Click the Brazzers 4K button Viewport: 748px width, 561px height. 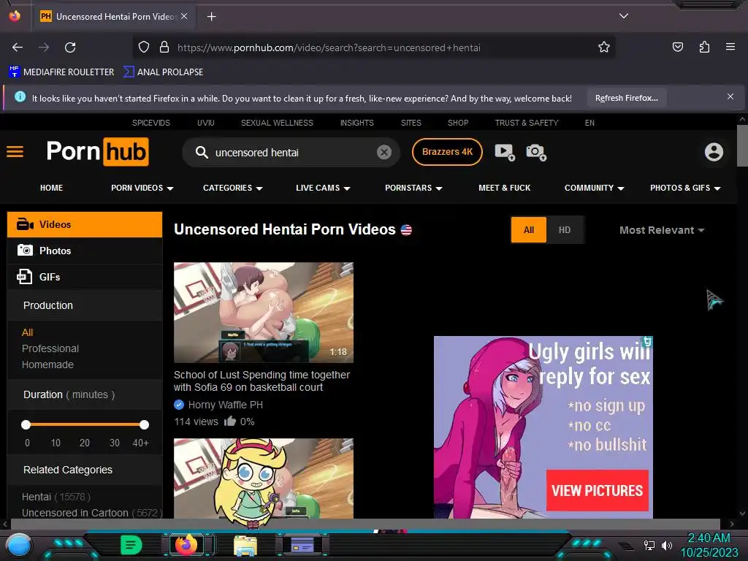(447, 152)
